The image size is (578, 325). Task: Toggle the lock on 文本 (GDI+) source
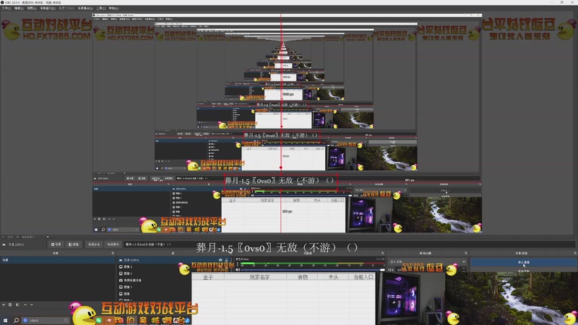tap(227, 260)
